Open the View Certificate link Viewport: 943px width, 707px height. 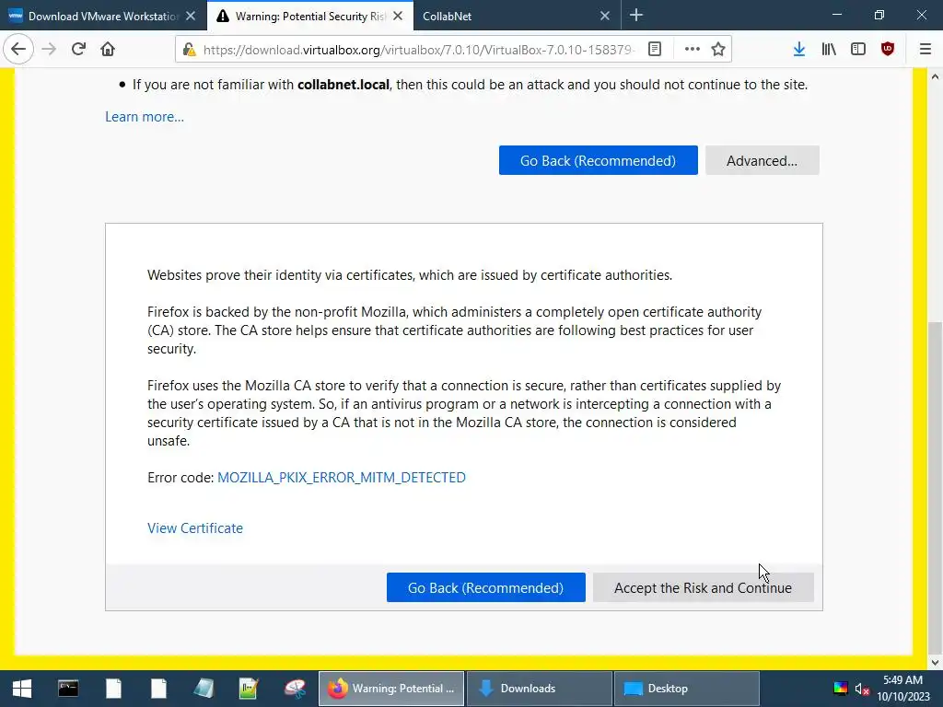pos(195,527)
